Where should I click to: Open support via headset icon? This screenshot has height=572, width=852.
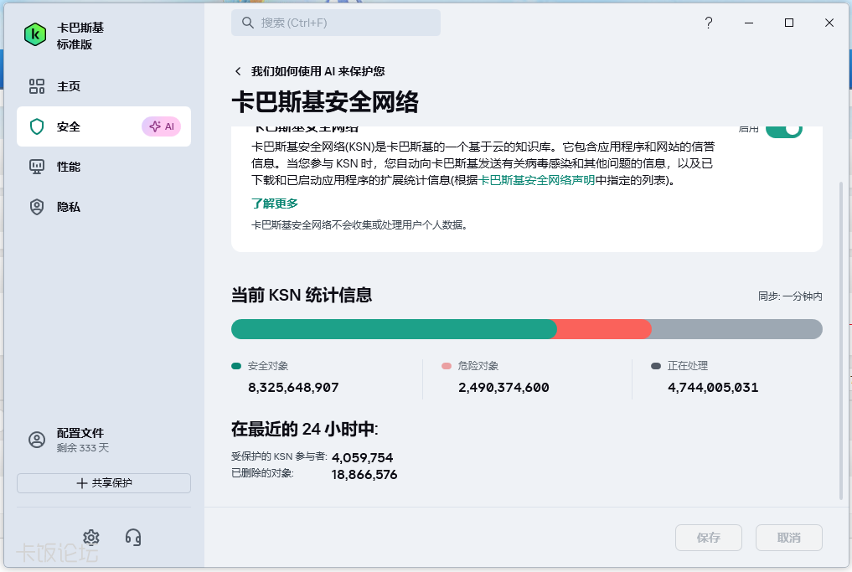132,537
